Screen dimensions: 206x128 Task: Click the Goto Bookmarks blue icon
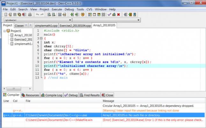point(135,14)
